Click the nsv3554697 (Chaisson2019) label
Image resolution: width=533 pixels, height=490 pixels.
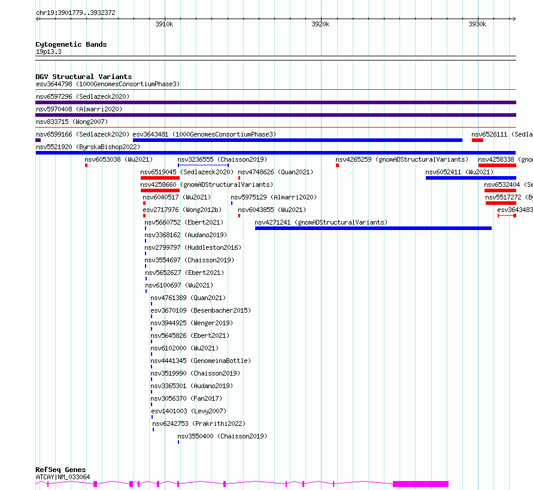click(x=189, y=260)
